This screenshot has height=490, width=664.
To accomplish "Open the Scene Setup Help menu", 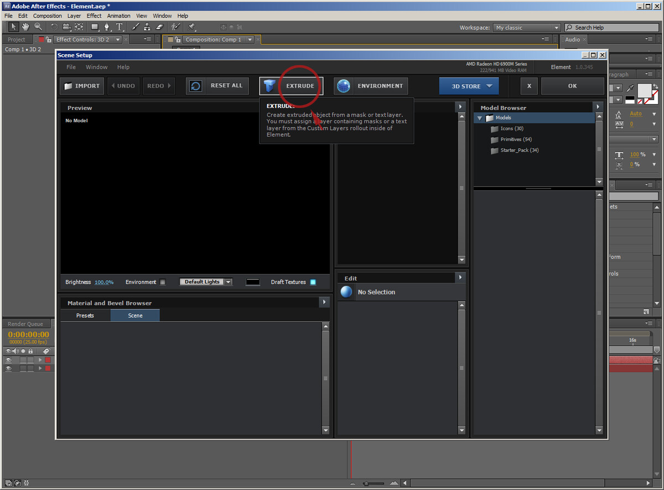I will [123, 67].
